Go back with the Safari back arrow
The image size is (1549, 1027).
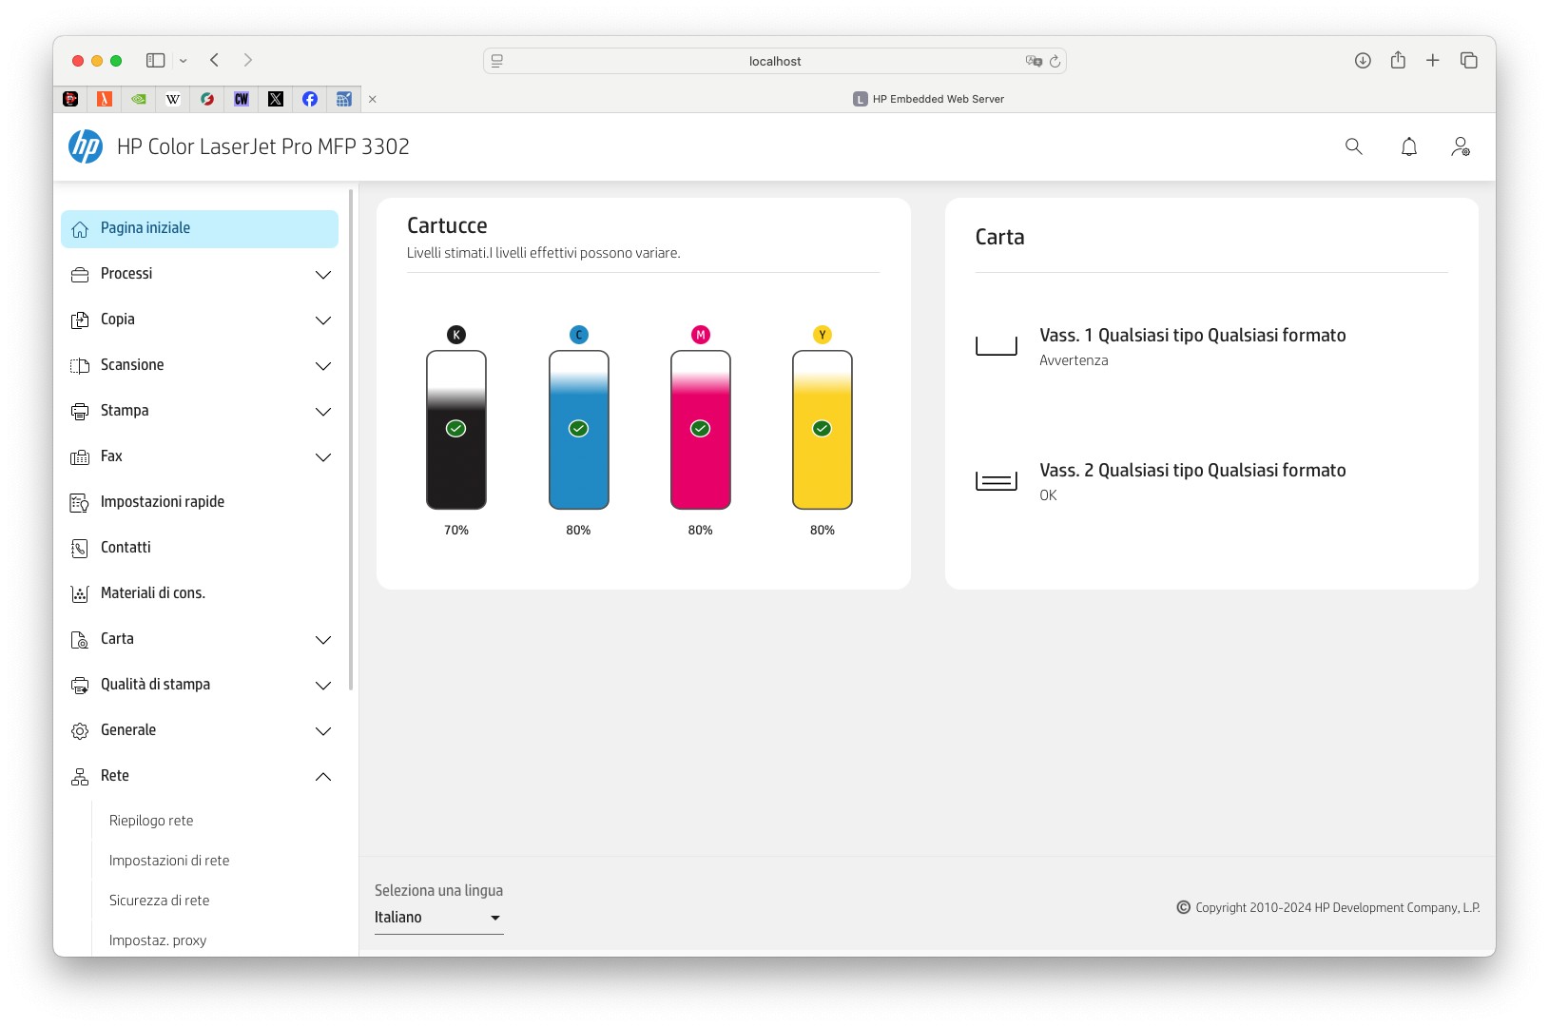(215, 60)
